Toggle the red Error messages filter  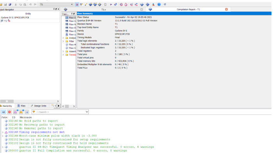click(x=9, y=112)
